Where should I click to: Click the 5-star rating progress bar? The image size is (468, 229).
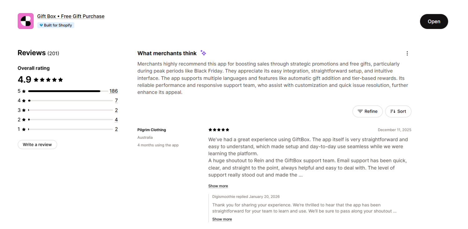tap(64, 91)
